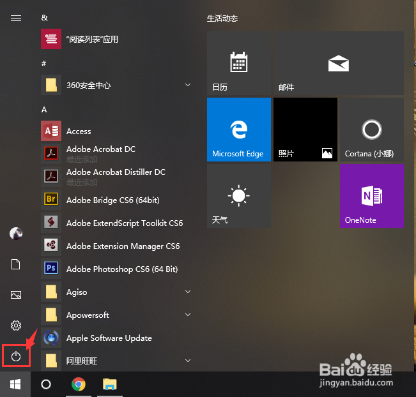416x397 pixels.
Task: Launch Adobe Photoshop CS6 Ps icon
Action: (x=51, y=269)
